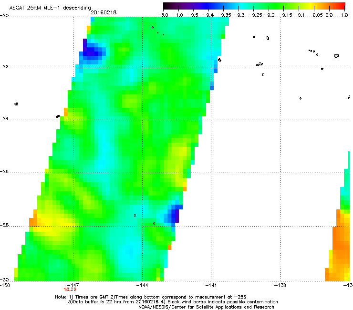Viewport: 353px width, 310px height.
Task: Click the note line '3)Data buffer is 22 hrs'
Action: coord(173,302)
